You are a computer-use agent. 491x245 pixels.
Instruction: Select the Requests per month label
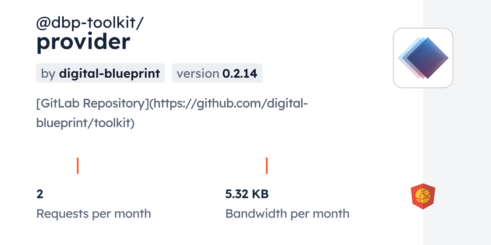pyautogui.click(x=93, y=214)
